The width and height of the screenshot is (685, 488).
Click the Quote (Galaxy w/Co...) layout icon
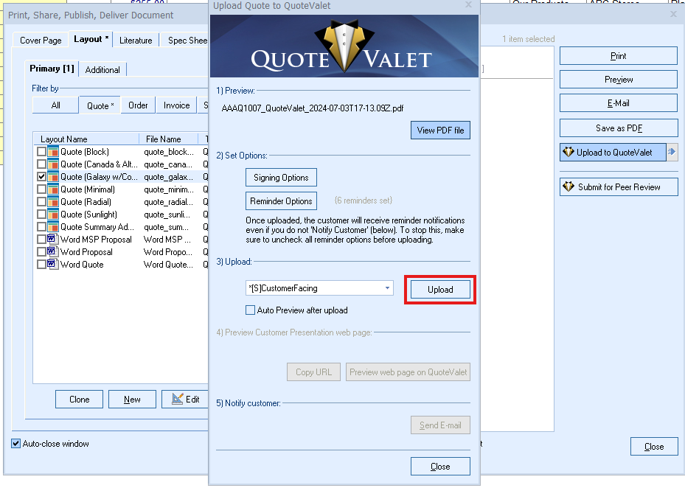53,177
